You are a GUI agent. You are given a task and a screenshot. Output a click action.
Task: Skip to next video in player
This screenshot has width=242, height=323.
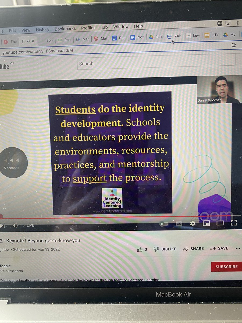click(x=2, y=226)
